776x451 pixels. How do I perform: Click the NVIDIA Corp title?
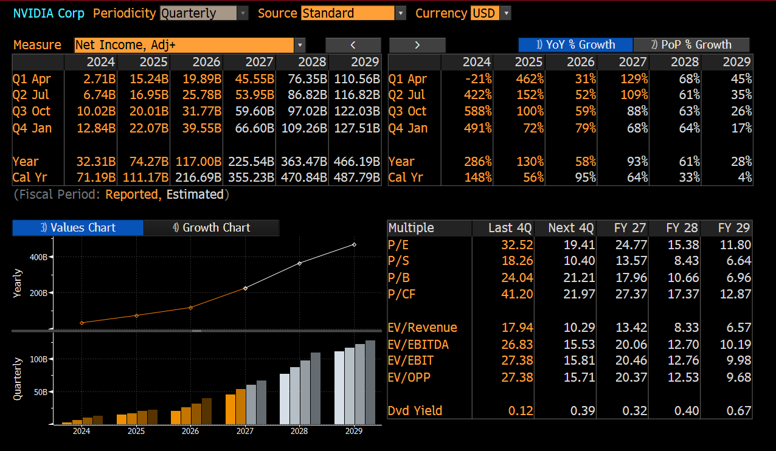coord(49,13)
